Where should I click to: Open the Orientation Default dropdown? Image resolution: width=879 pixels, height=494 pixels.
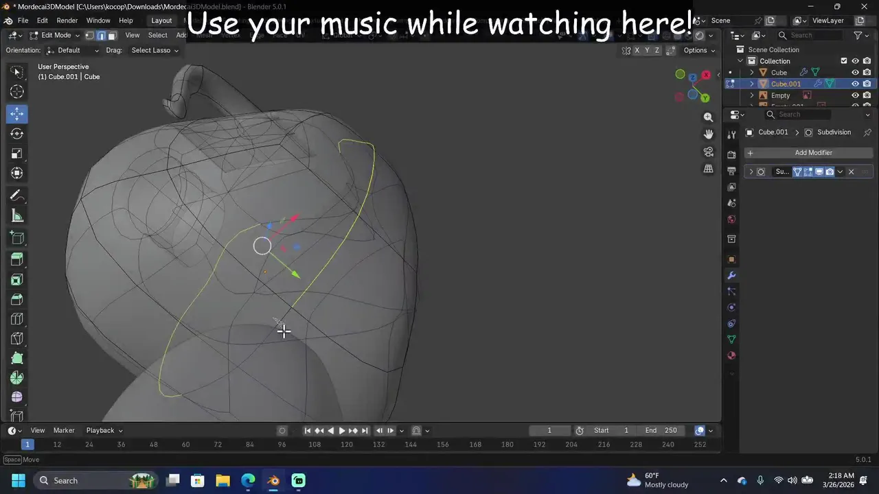[73, 50]
